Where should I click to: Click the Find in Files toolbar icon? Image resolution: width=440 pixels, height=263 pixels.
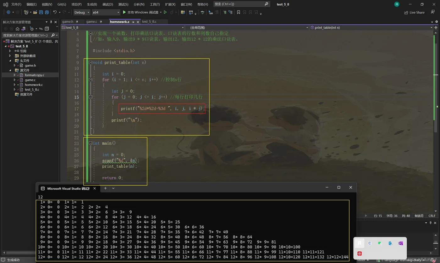[x=183, y=12]
